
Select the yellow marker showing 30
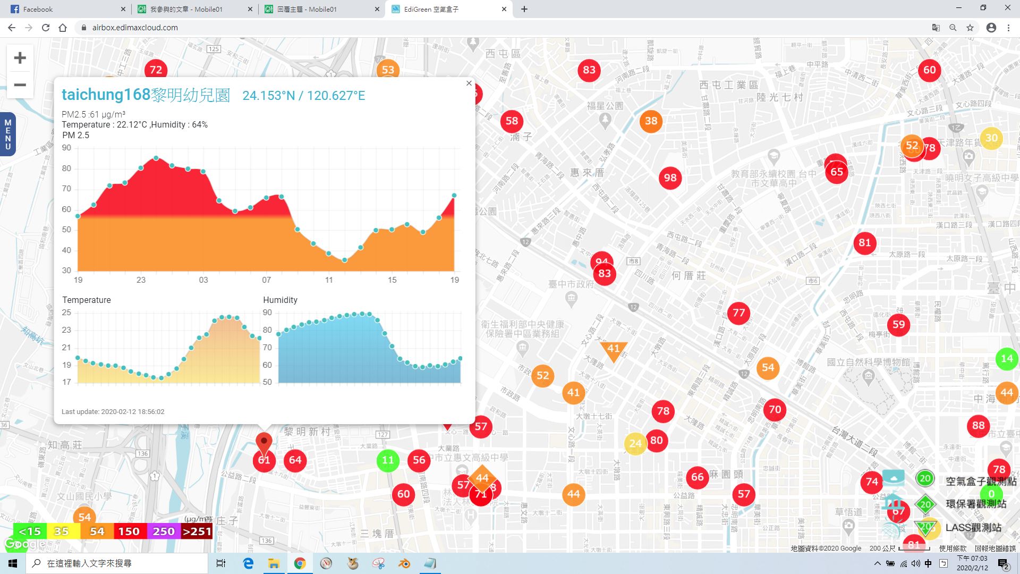[991, 138]
